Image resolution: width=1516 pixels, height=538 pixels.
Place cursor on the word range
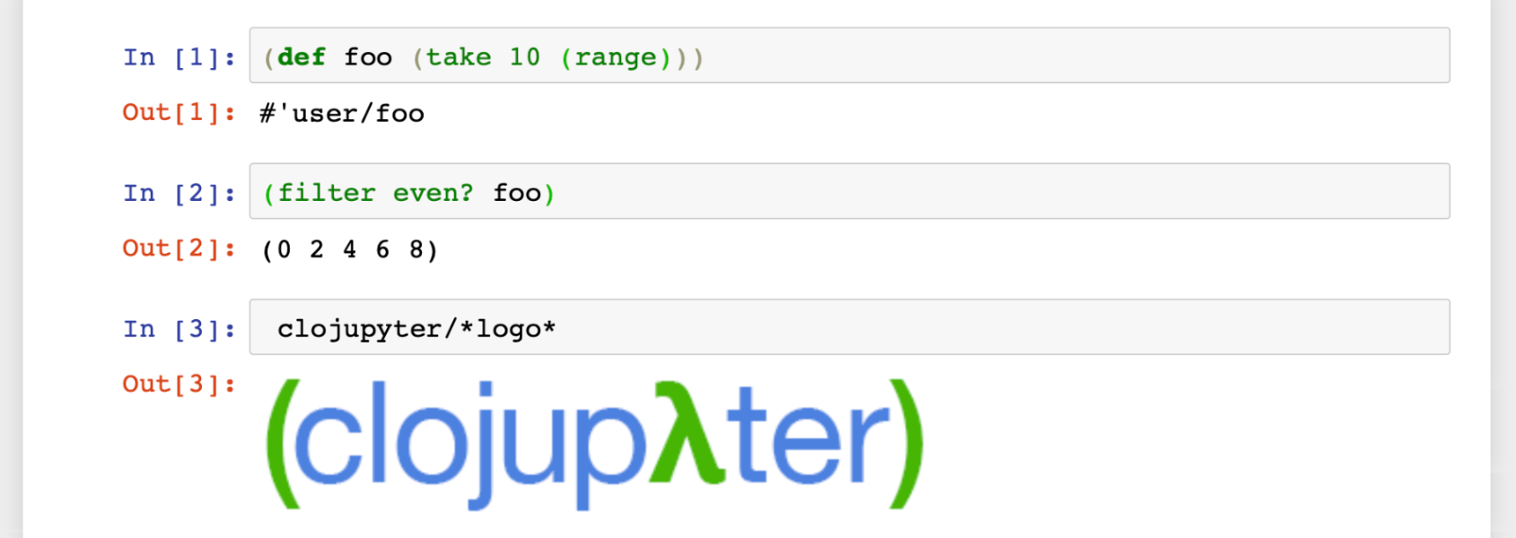point(616,57)
